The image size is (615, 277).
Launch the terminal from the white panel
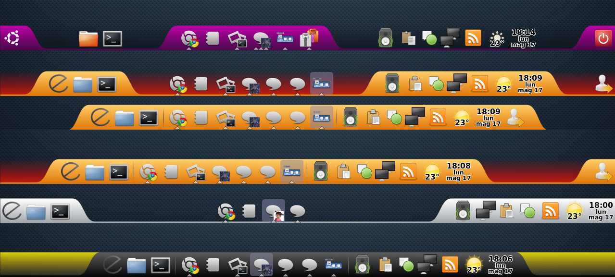60,211
